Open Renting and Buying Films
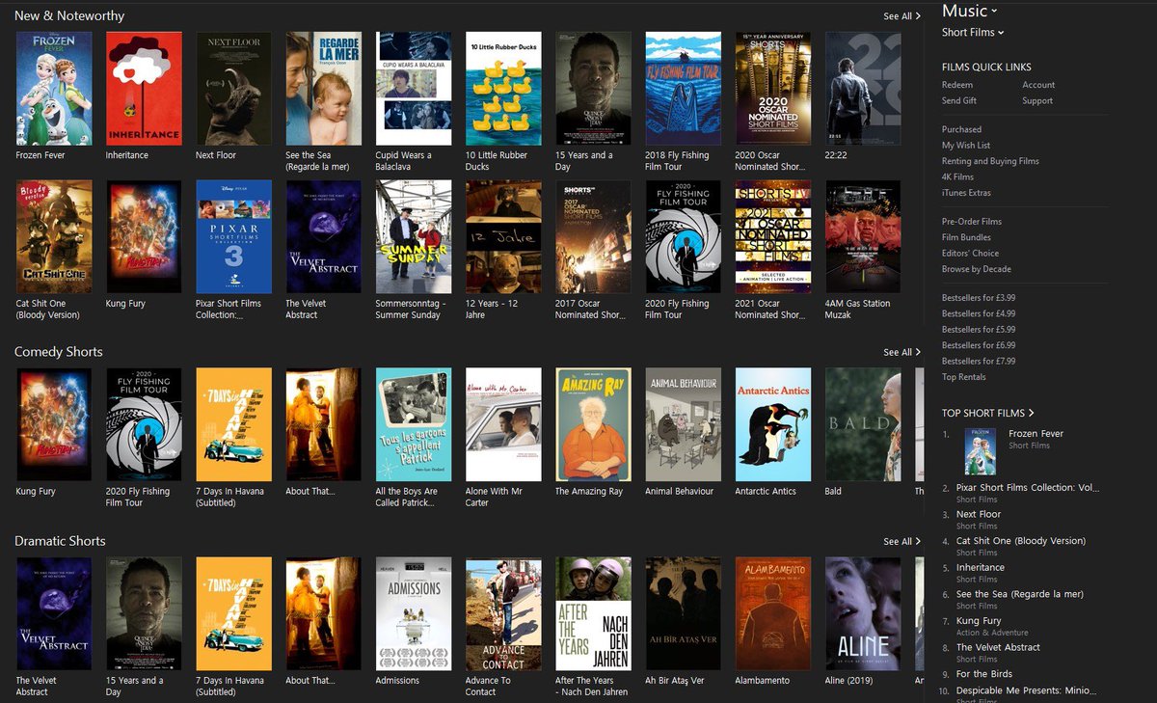The height and width of the screenshot is (703, 1157). tap(990, 161)
